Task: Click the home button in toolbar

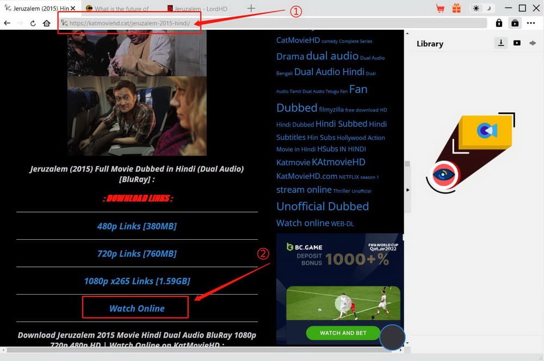Action: pyautogui.click(x=47, y=23)
